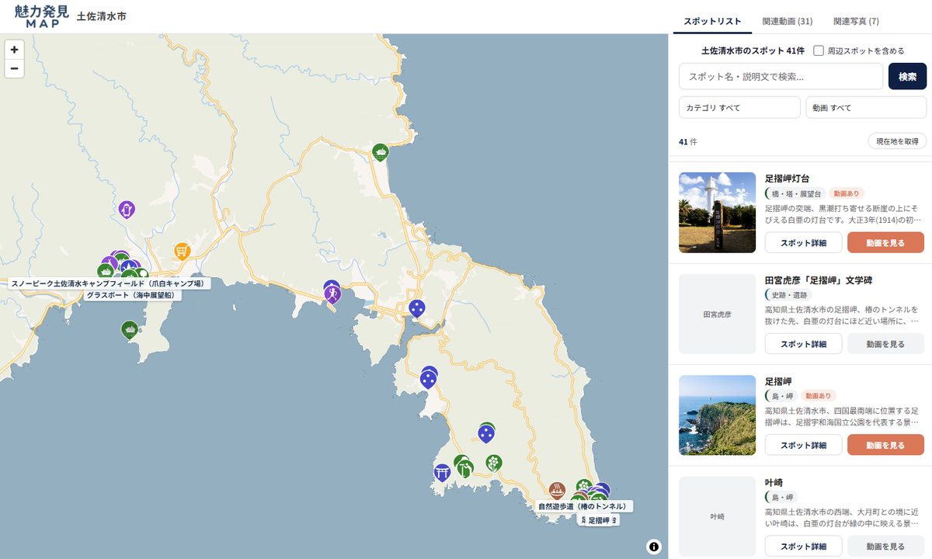Click the torii shrine gate map marker
The height and width of the screenshot is (559, 932).
click(442, 472)
